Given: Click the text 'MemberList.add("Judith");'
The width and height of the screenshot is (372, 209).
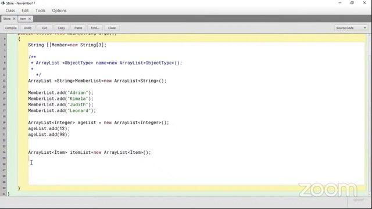Looking at the screenshot, I should tap(60, 105).
